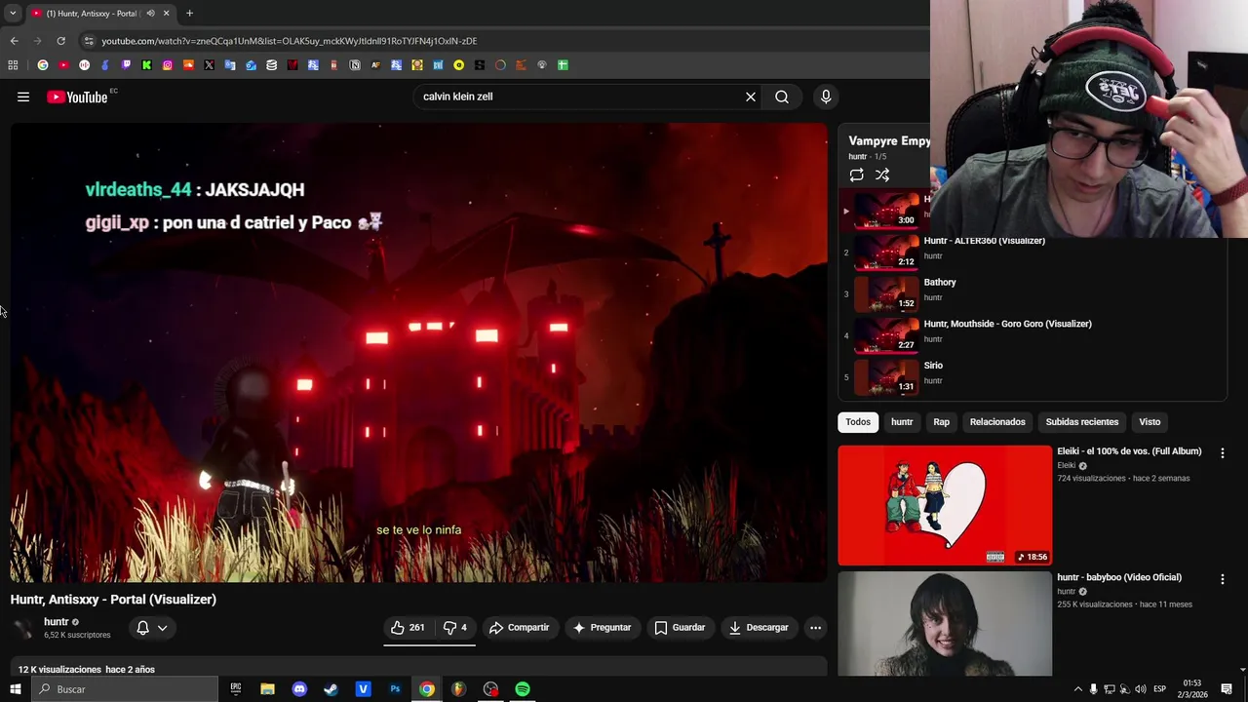The height and width of the screenshot is (702, 1248).
Task: Open Steam from the taskbar
Action: point(331,689)
